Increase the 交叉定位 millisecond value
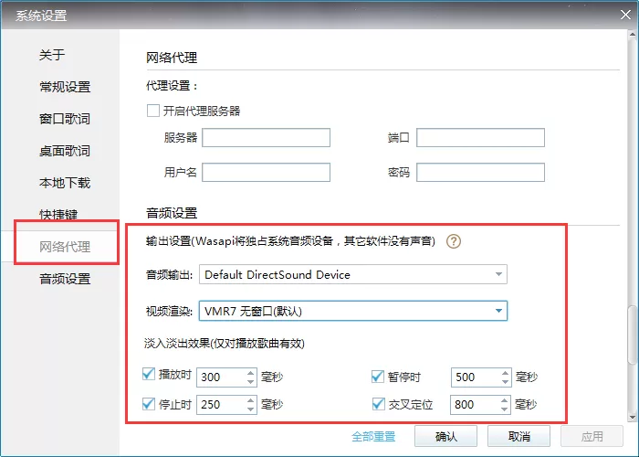 [505, 400]
